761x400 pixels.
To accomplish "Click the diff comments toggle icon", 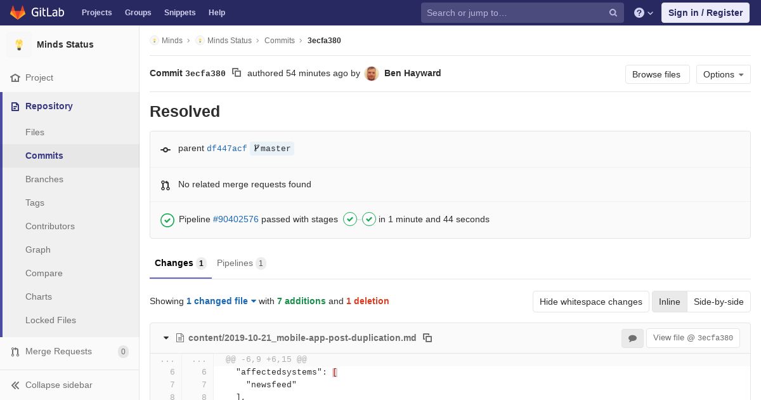I will (632, 338).
